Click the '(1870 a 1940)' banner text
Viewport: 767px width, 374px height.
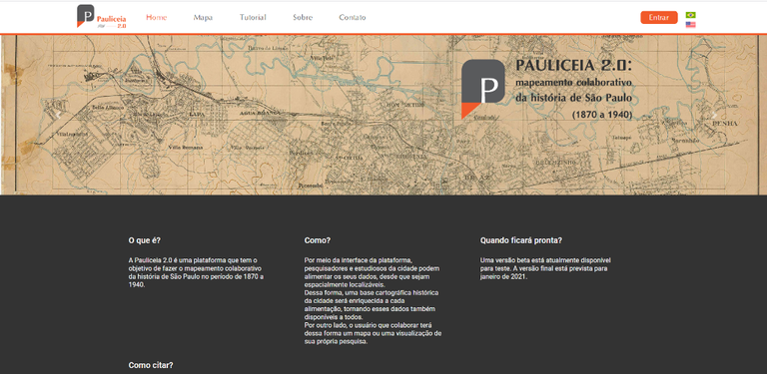pos(602,115)
